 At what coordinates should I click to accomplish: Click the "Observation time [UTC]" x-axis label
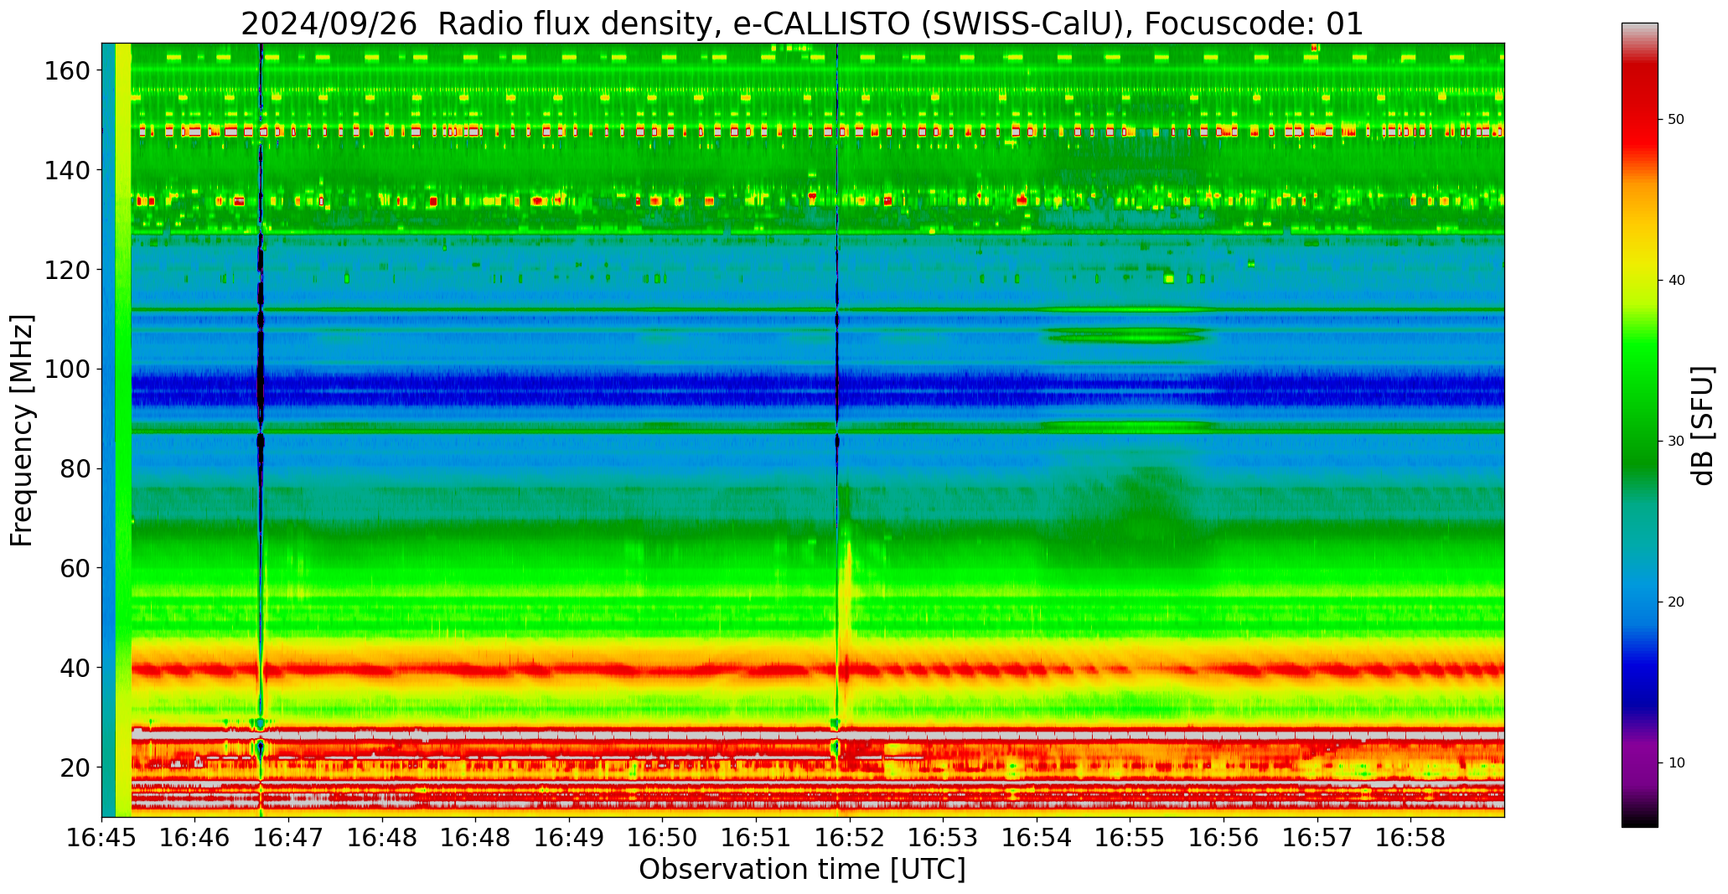tap(802, 870)
